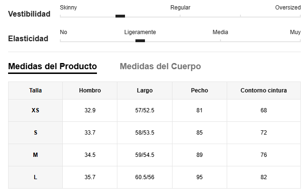Click the Largo column header
This screenshot has width=307, height=191.
tap(144, 91)
